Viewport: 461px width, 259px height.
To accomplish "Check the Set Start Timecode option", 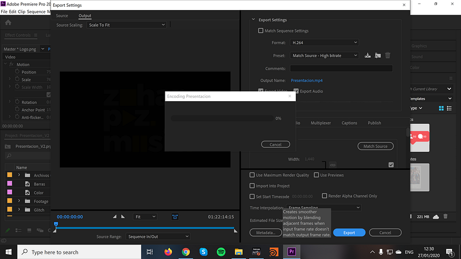I will tap(252, 197).
